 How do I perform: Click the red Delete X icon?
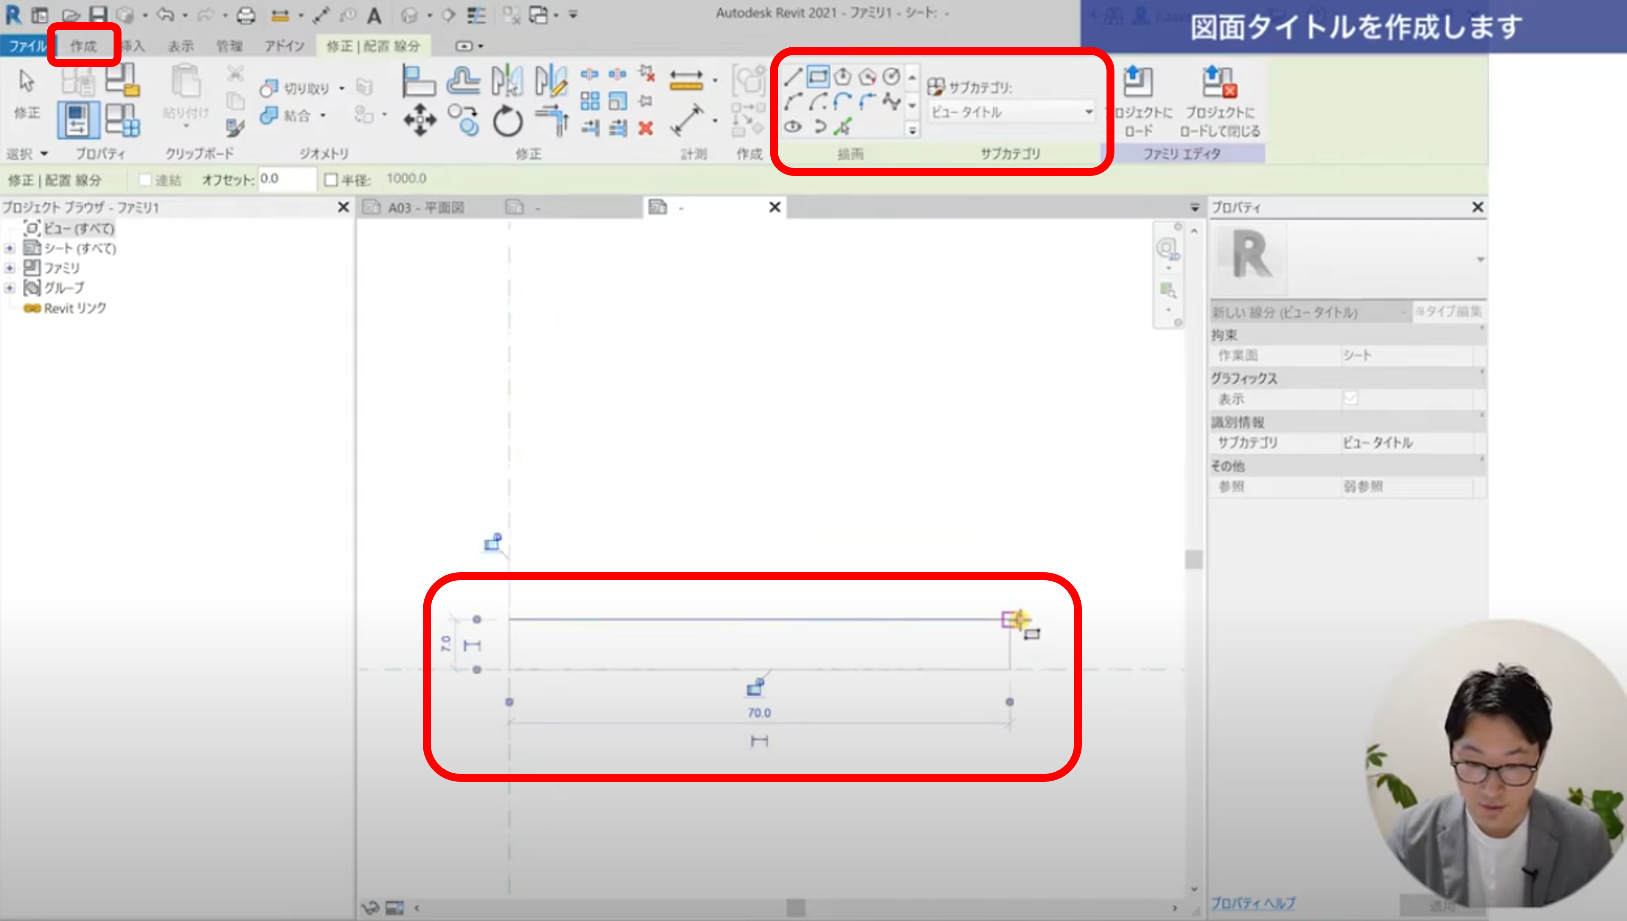(x=645, y=128)
